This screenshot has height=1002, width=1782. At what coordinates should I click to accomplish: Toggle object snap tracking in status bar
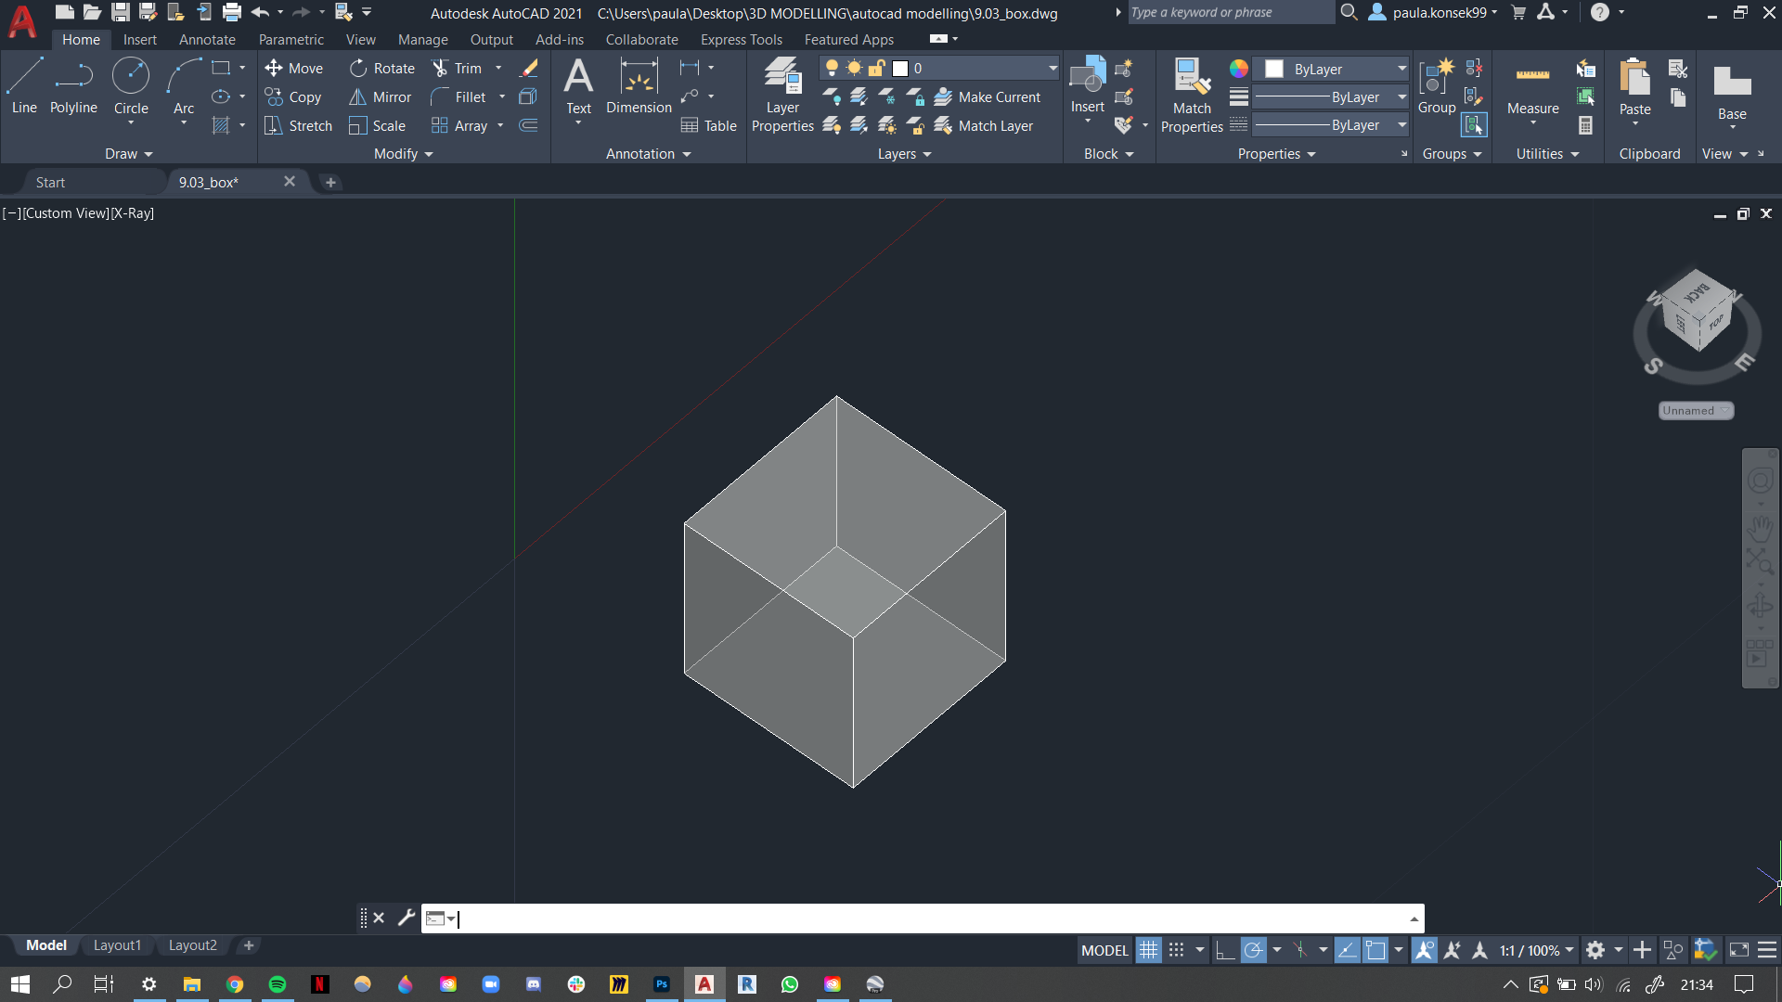pos(1347,950)
